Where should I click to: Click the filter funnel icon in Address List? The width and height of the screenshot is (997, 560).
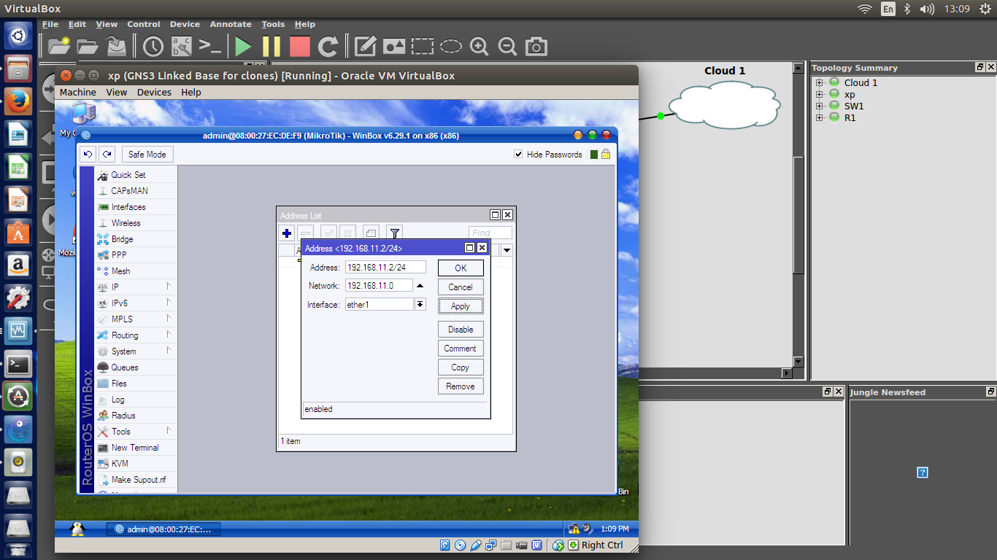pyautogui.click(x=394, y=233)
